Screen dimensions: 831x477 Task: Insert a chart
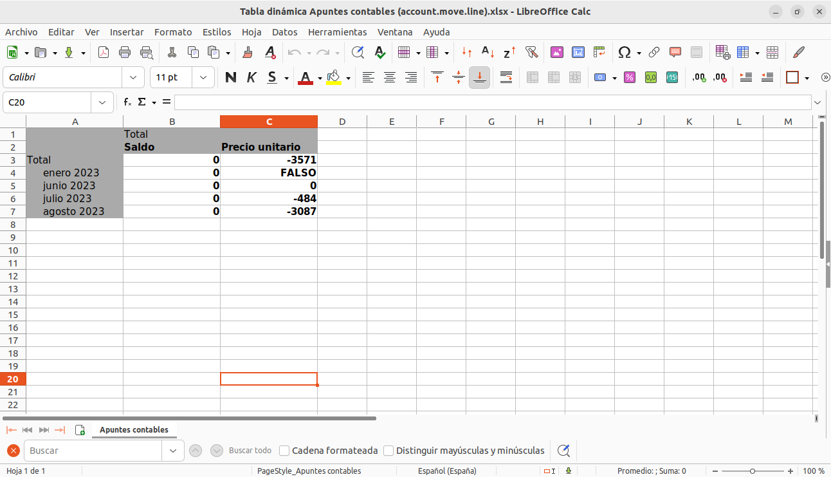[x=578, y=53]
